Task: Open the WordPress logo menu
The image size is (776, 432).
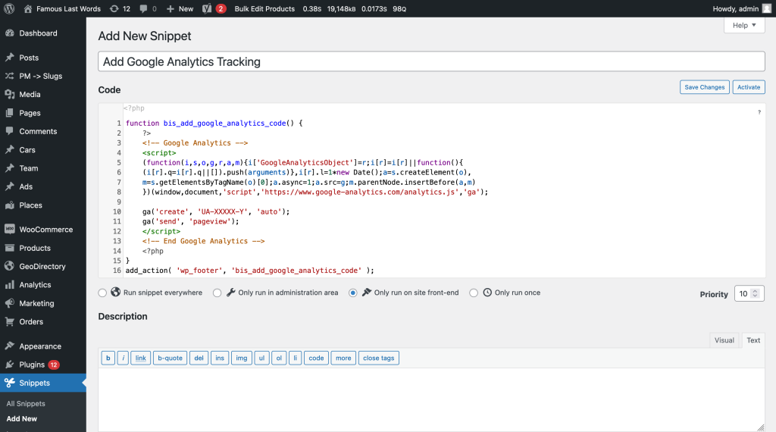Action: tap(9, 8)
